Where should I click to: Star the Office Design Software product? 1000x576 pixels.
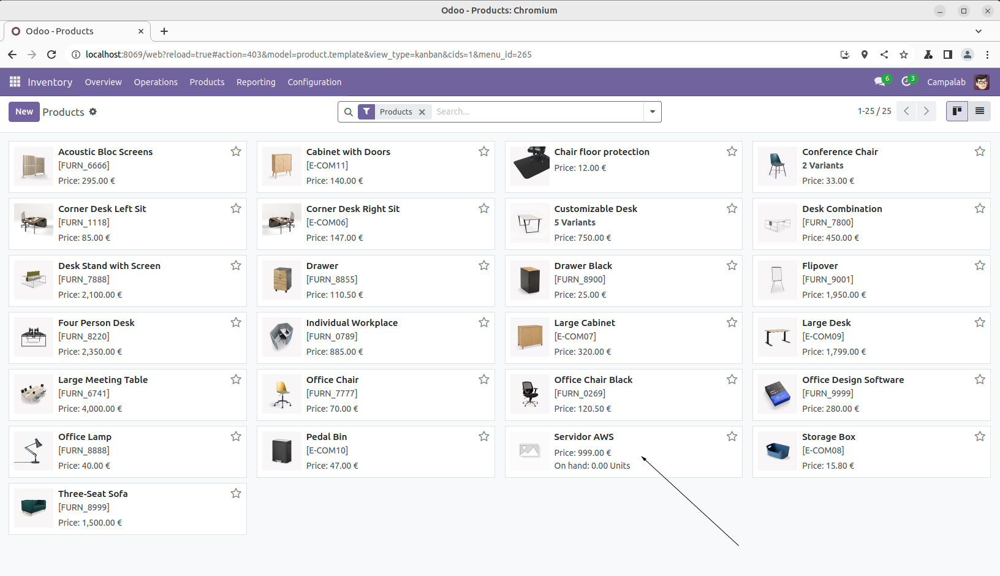980,380
